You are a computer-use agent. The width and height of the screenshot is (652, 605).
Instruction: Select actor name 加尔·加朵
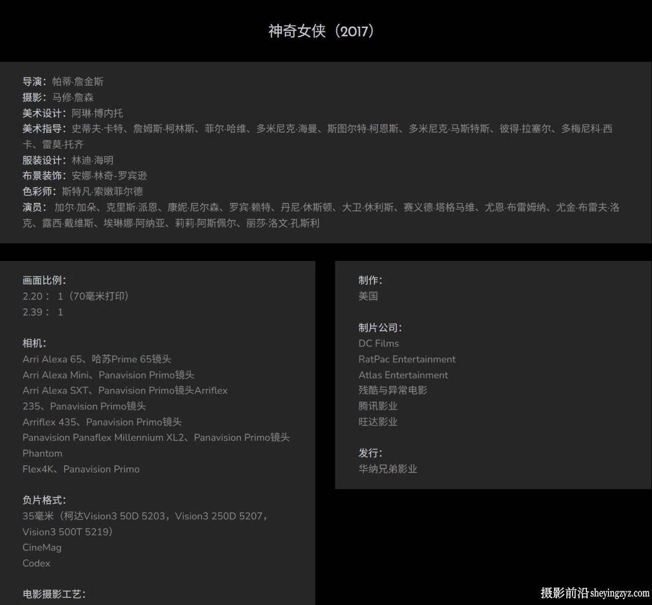click(x=75, y=207)
